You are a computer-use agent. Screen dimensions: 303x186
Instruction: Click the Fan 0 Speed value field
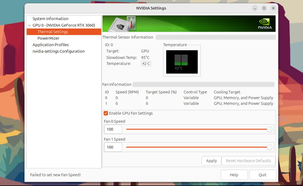pos(113,129)
